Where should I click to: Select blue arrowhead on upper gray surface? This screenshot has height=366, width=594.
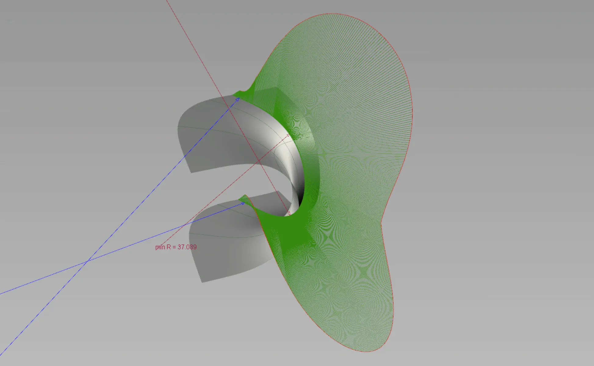237,100
